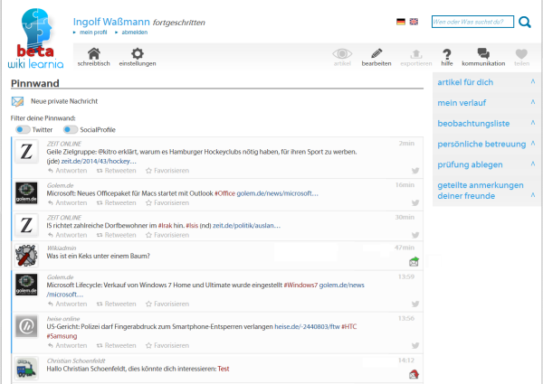Click the artikel eye icon
This screenshot has height=384, width=543.
tap(342, 53)
